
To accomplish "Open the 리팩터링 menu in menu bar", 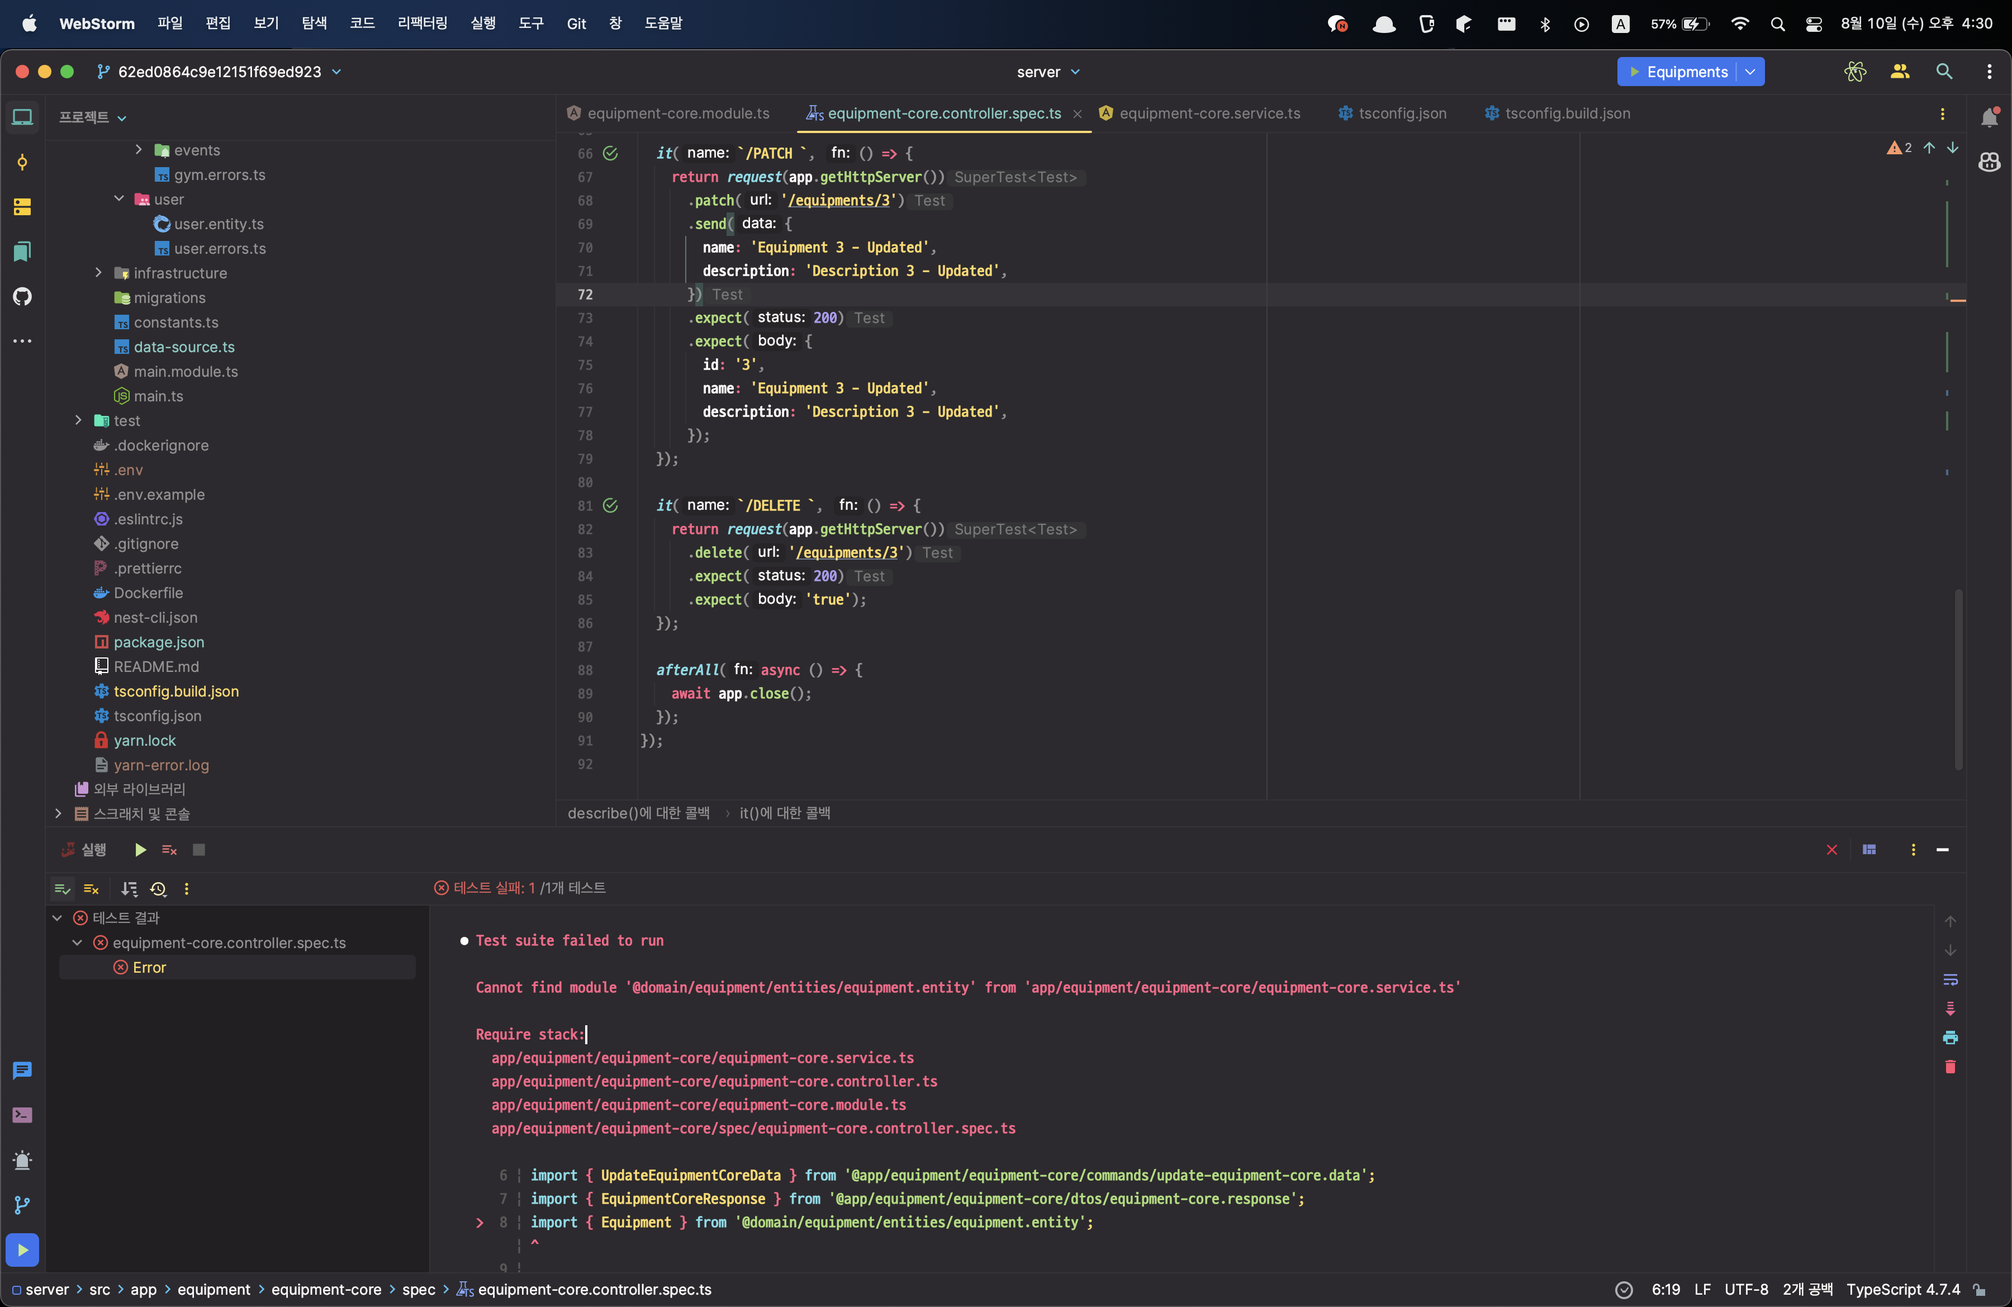I will coord(422,23).
